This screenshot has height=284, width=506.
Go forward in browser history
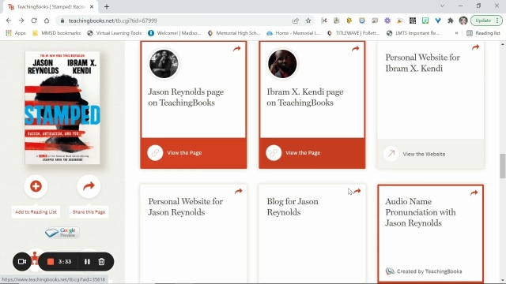21,21
